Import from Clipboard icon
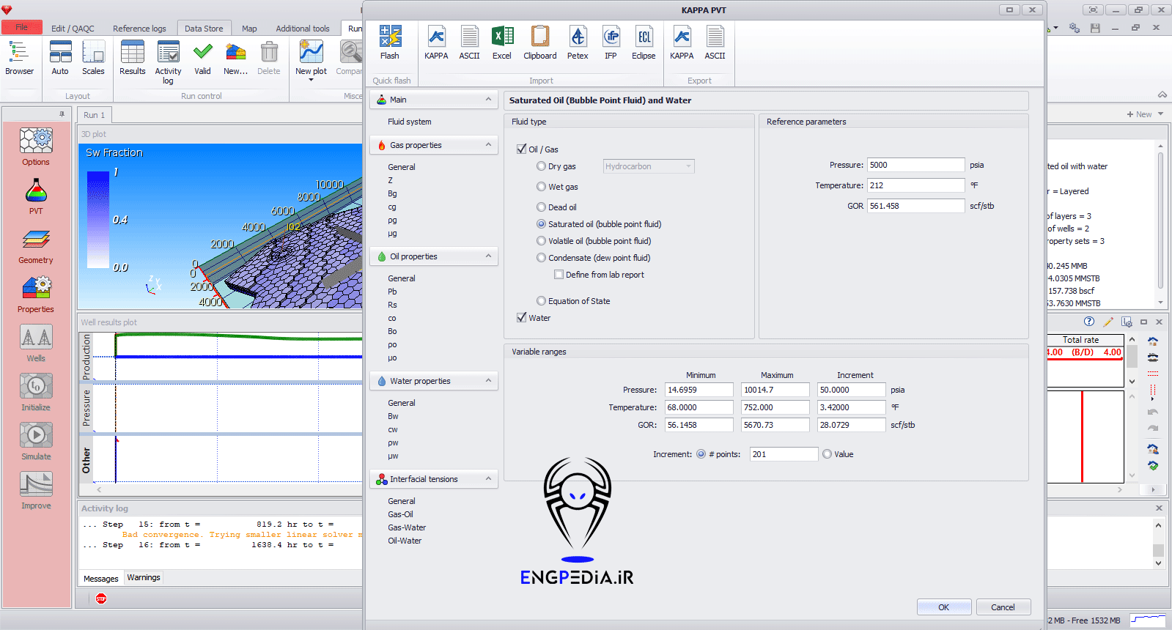 pyautogui.click(x=540, y=42)
